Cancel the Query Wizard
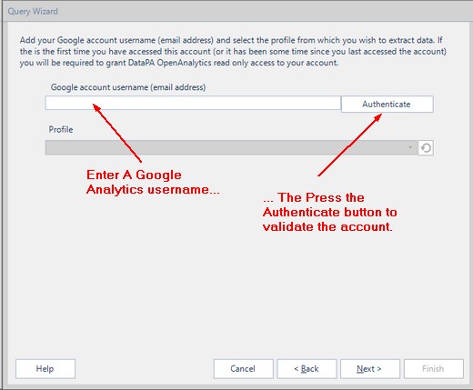 coord(243,369)
